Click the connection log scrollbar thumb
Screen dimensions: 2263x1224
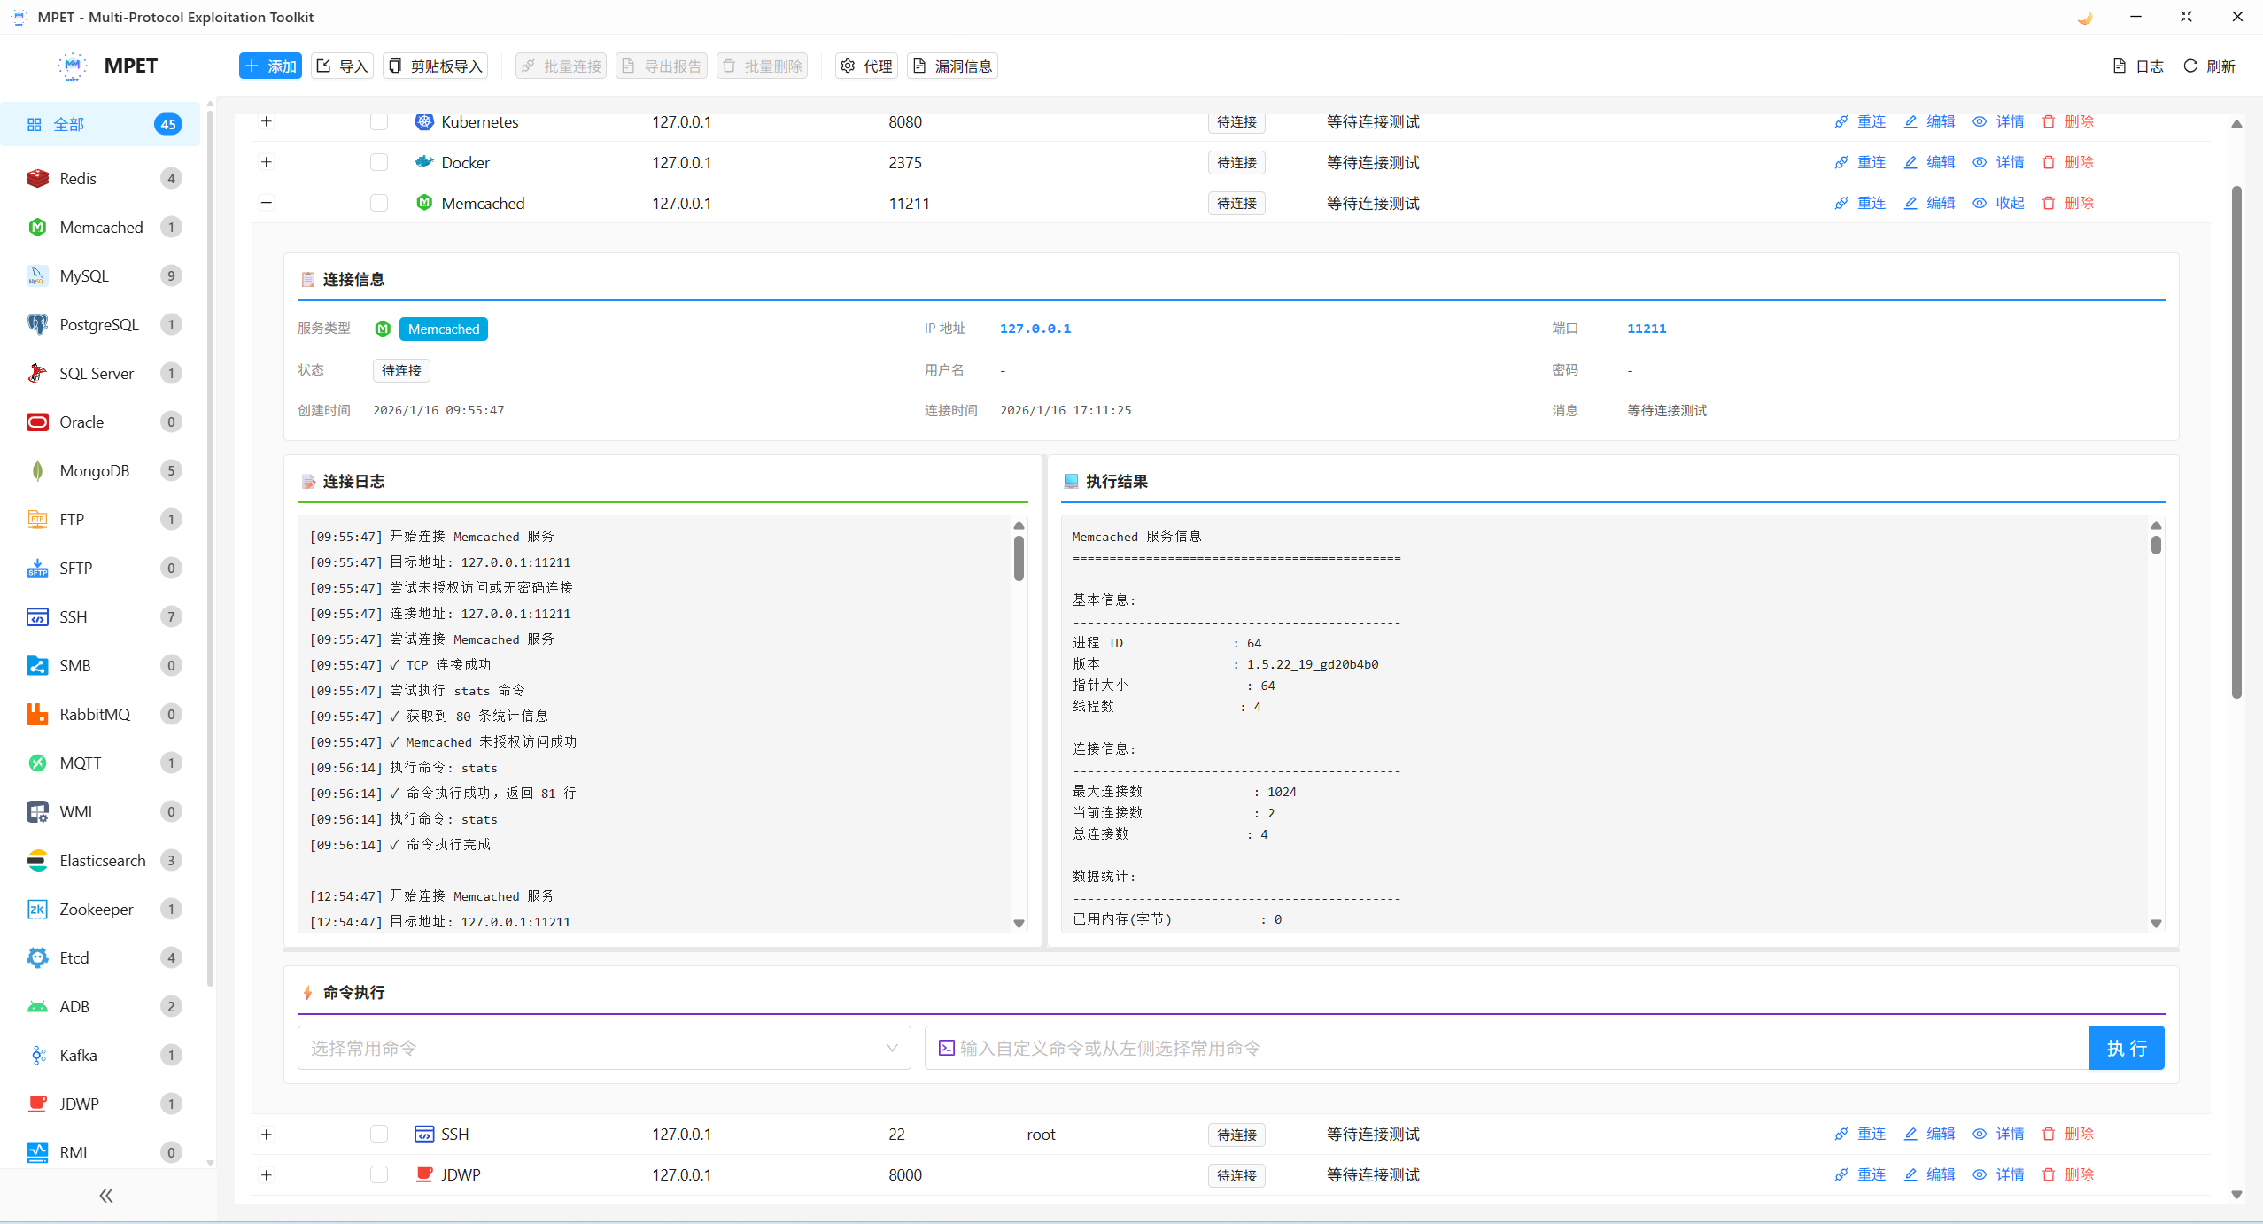pos(1019,558)
